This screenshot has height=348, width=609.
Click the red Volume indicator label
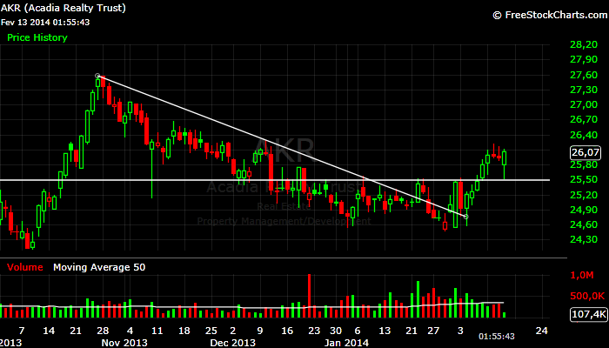tap(25, 267)
